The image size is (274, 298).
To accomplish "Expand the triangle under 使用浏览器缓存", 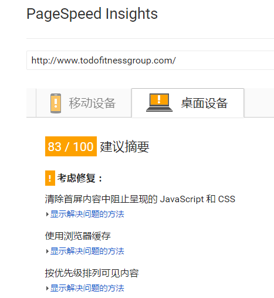I will click(x=47, y=251).
